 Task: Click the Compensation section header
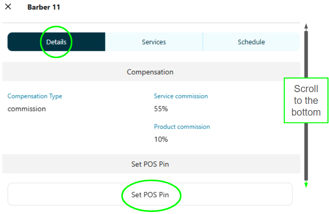tap(150, 72)
